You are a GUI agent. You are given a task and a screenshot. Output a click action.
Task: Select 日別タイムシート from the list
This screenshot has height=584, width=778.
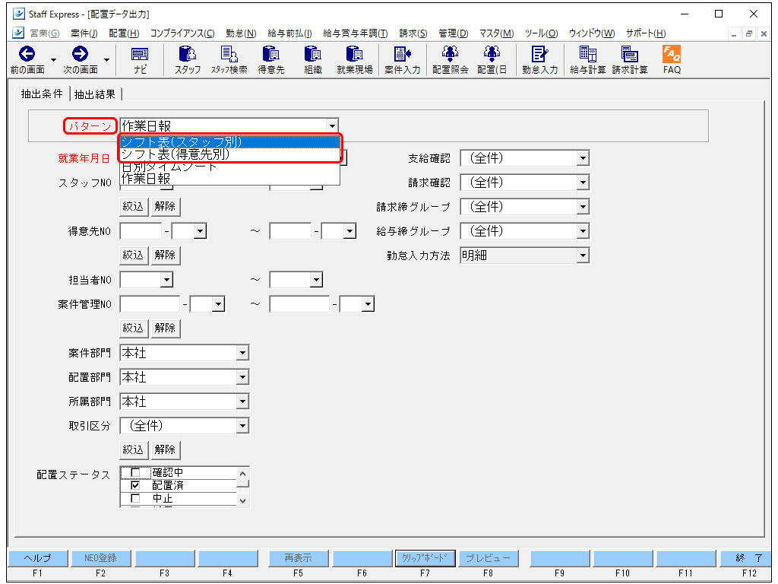[x=229, y=166]
